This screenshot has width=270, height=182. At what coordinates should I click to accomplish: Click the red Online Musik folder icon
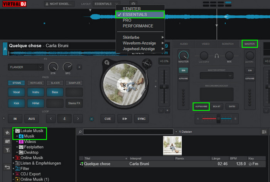pos(17,158)
